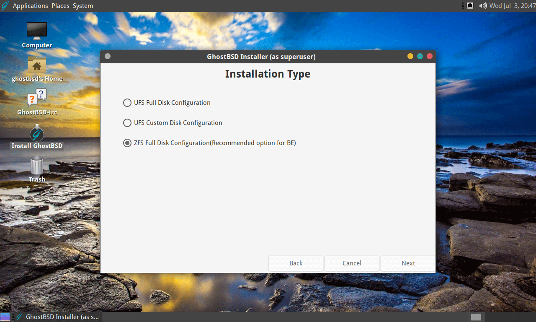Go Back to previous installer step
The image size is (536, 322).
[x=296, y=263]
